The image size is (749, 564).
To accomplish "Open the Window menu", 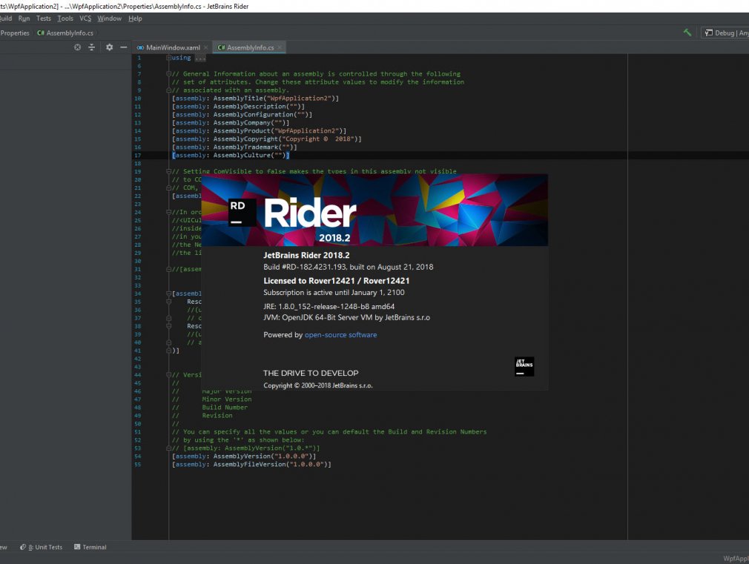I will point(110,19).
